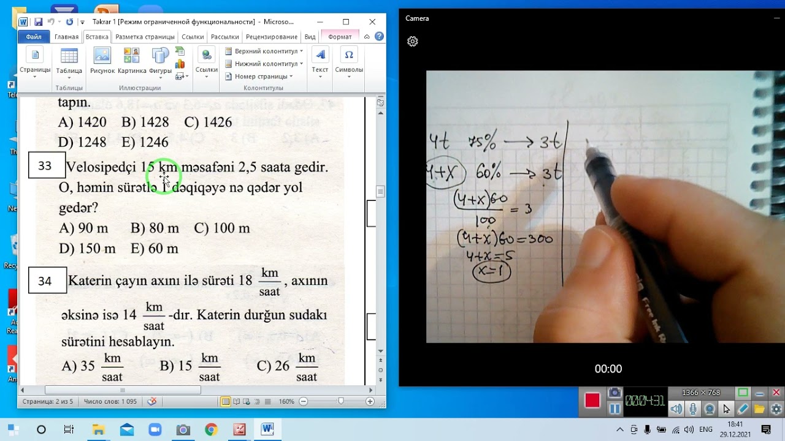Insert a chart using the Диаграмма icon
The image size is (785, 441).
[180, 64]
